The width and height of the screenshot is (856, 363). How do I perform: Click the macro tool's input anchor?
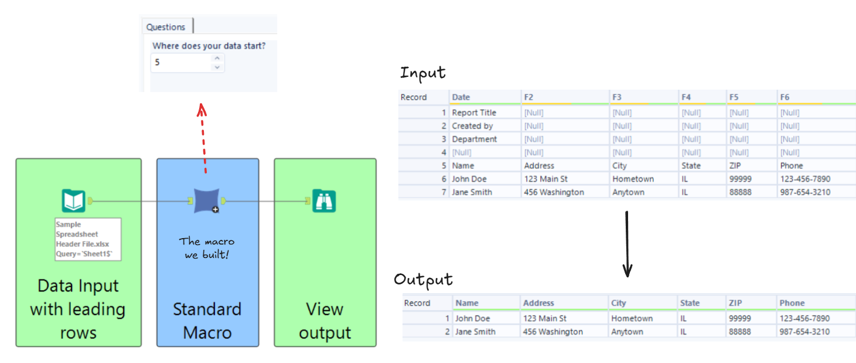[x=190, y=201]
